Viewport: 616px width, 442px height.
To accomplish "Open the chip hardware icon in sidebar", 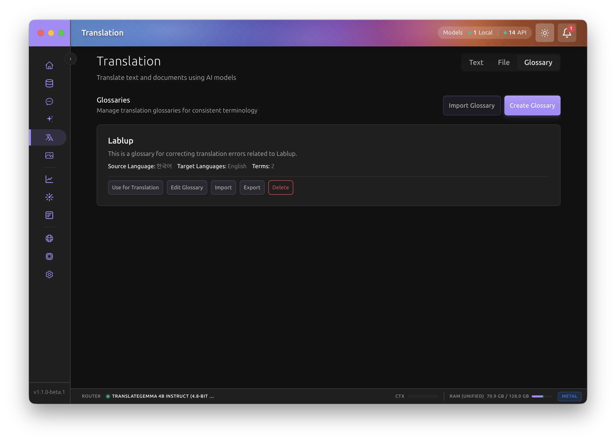I will 49,257.
